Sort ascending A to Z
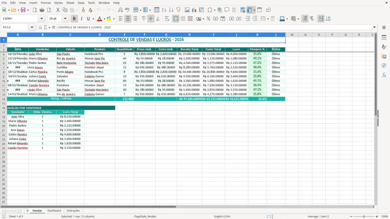 pos(164,10)
